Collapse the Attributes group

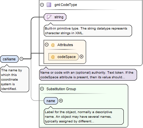(x=47, y=45)
